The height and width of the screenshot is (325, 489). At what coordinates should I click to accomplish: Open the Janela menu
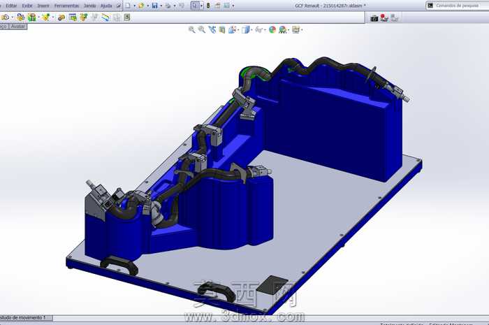[x=90, y=6]
